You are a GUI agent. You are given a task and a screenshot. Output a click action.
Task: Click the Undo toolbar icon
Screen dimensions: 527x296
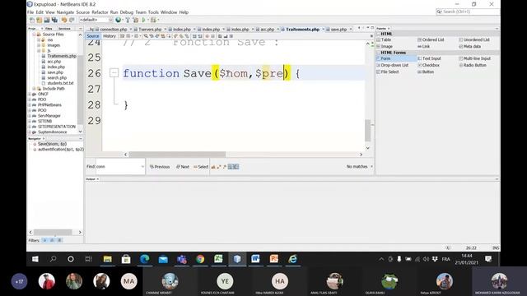(64, 20)
